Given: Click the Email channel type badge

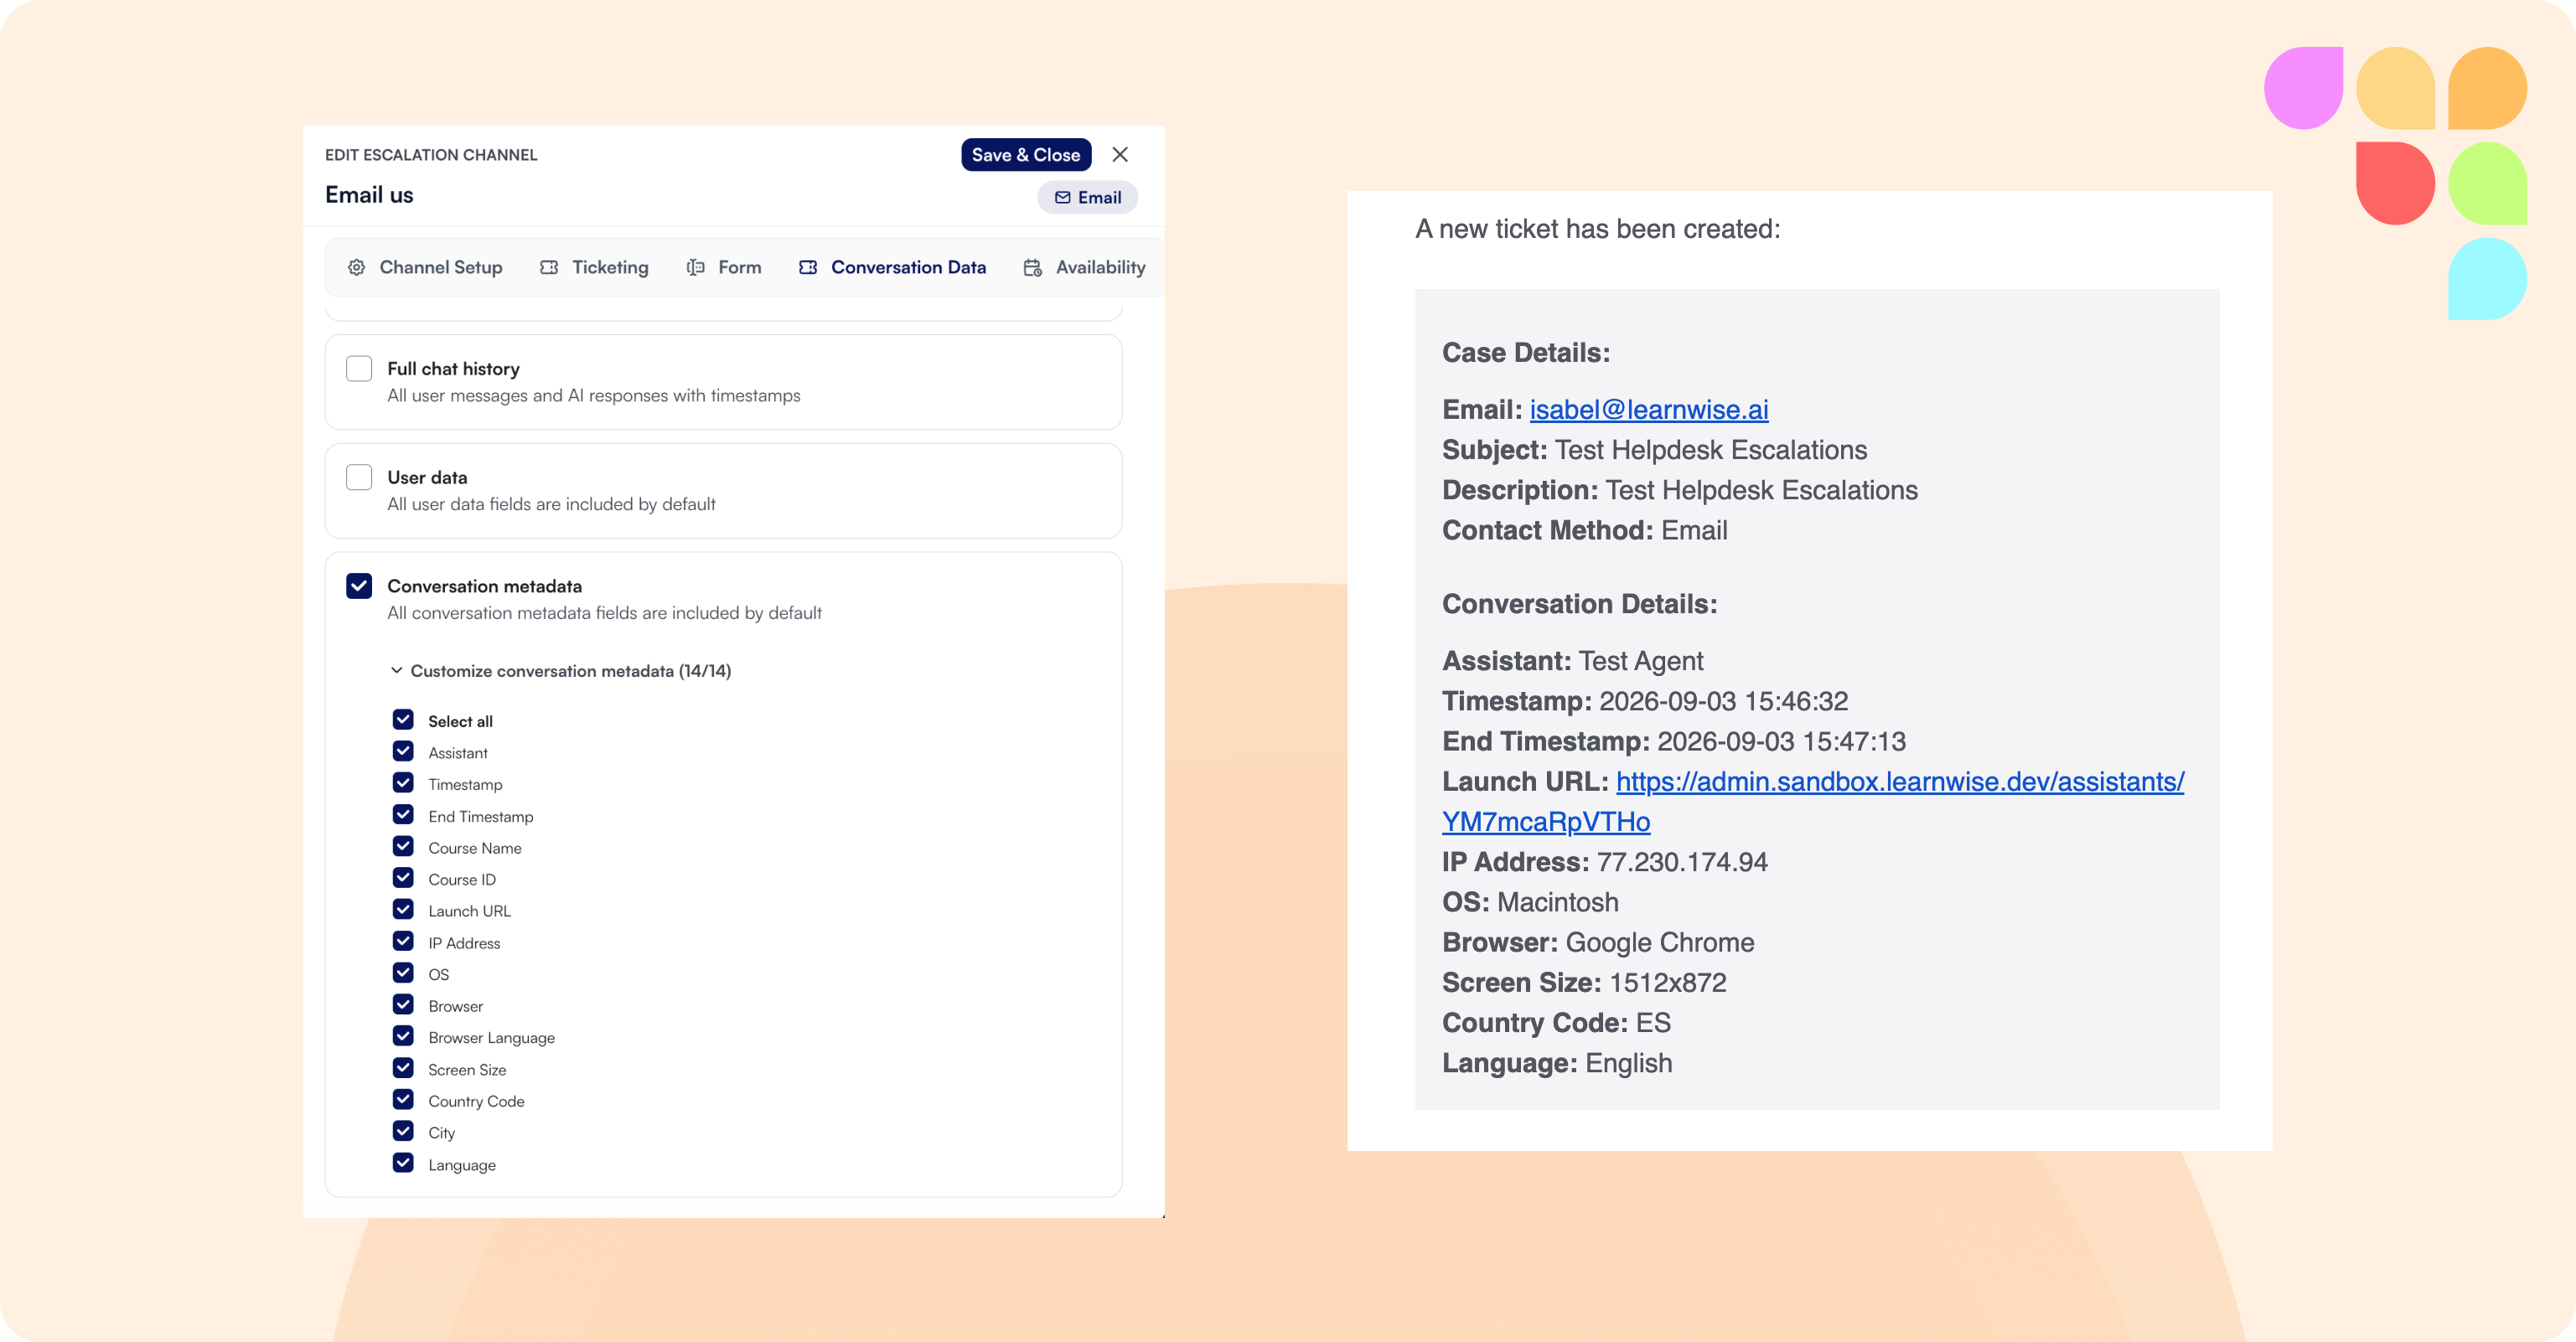Looking at the screenshot, I should pyautogui.click(x=1087, y=197).
